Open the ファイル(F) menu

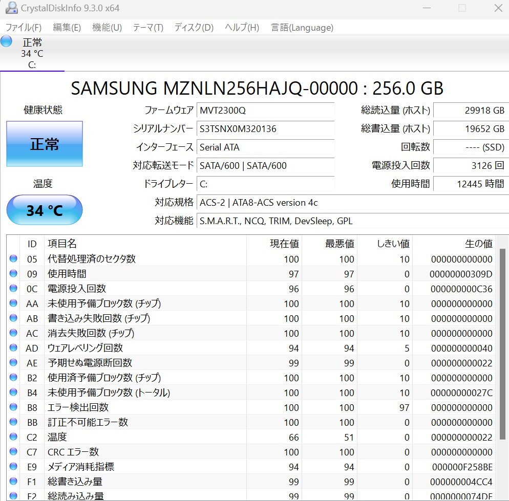point(24,28)
